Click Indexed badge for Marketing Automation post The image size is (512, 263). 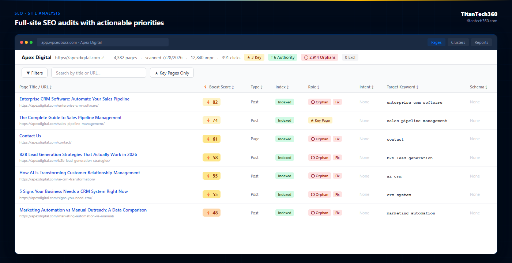(x=285, y=213)
